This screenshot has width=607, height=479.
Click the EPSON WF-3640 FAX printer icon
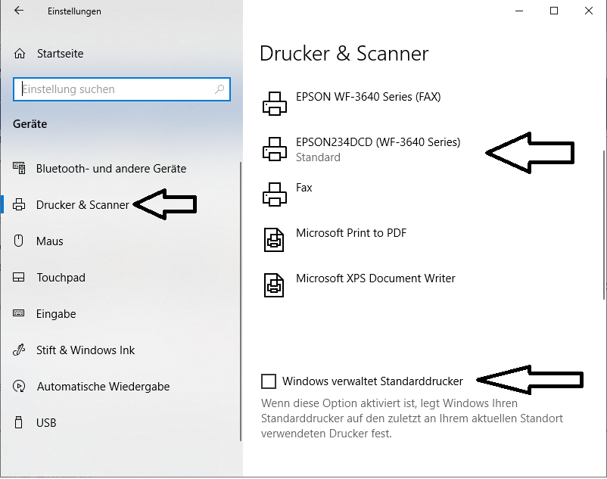pyautogui.click(x=275, y=104)
